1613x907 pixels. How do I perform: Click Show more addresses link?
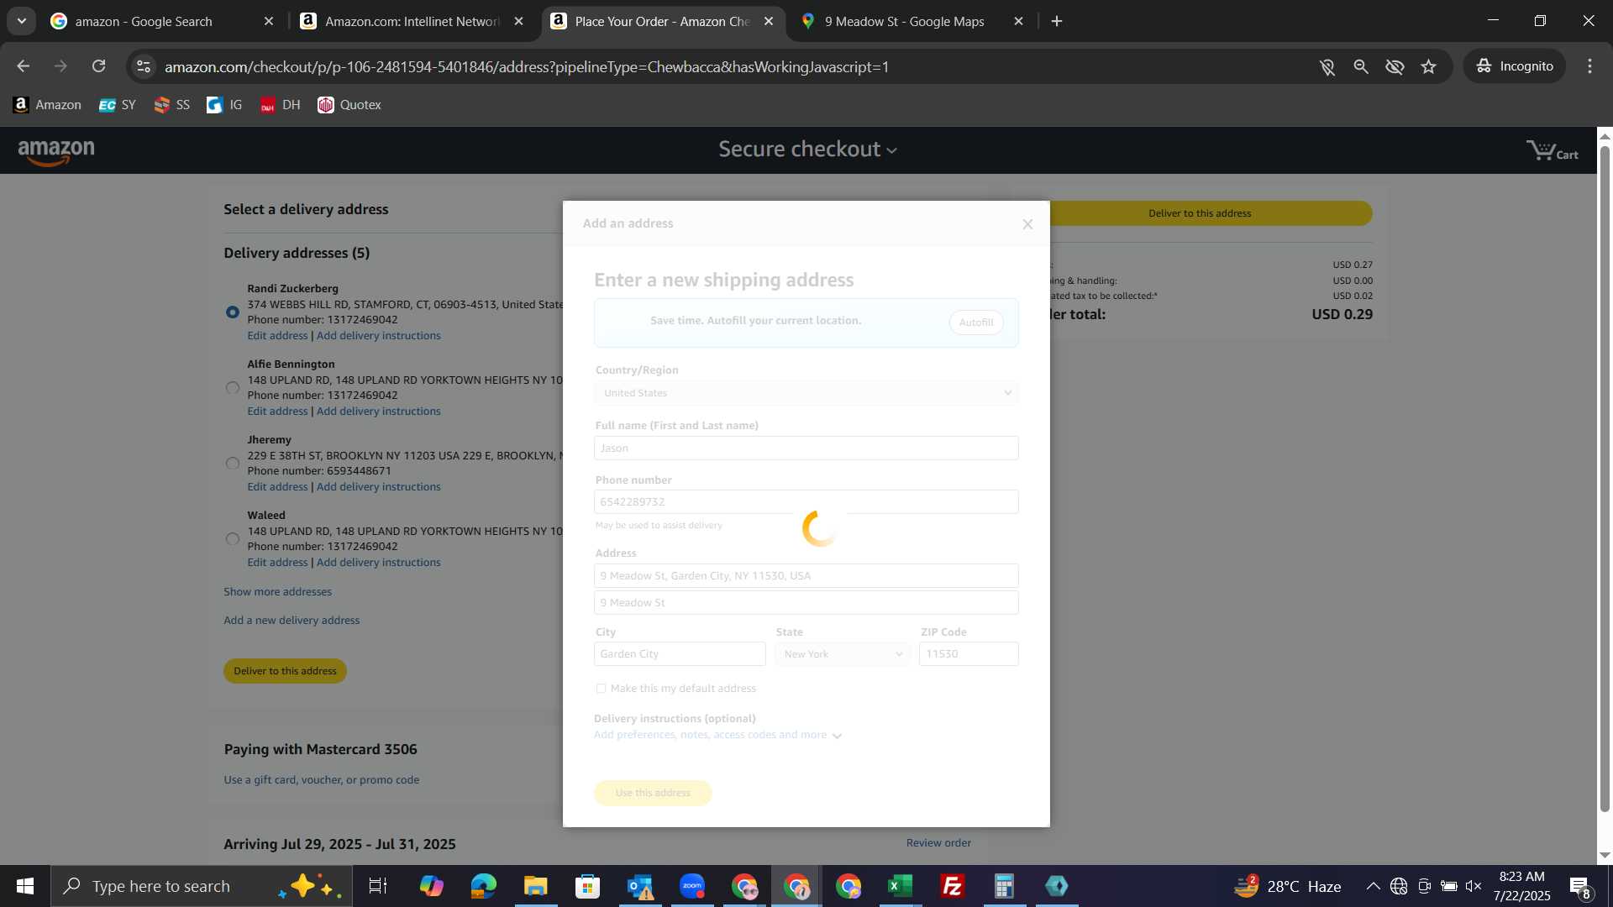(277, 592)
